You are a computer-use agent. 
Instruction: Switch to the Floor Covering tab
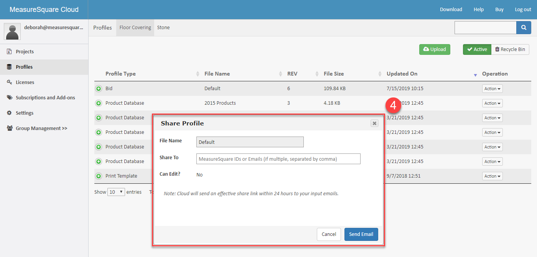(135, 28)
